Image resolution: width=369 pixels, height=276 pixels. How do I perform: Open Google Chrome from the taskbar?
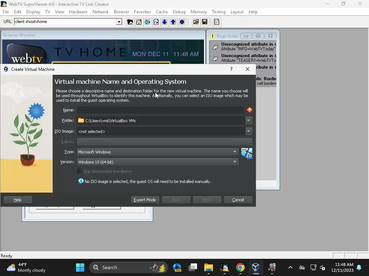point(240,267)
